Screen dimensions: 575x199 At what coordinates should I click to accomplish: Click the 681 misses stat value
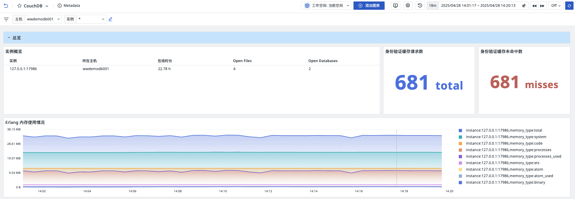(524, 82)
